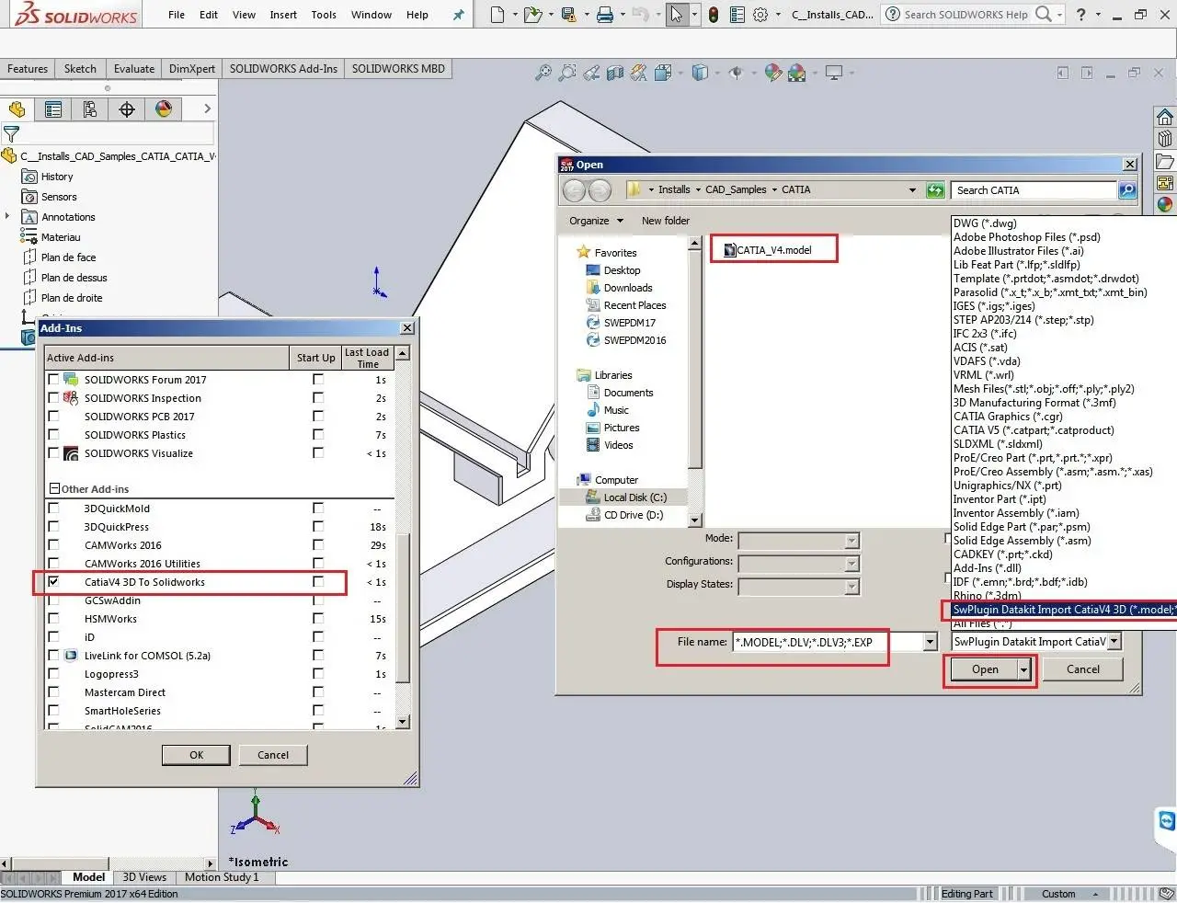Click the File name input field
Image resolution: width=1177 pixels, height=903 pixels.
pos(828,642)
